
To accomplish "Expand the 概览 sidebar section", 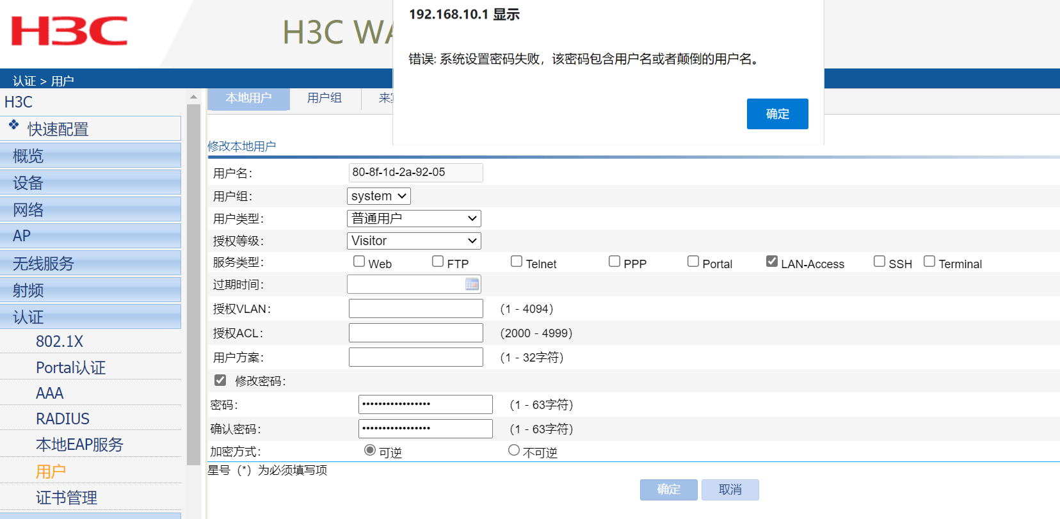I will coord(90,156).
